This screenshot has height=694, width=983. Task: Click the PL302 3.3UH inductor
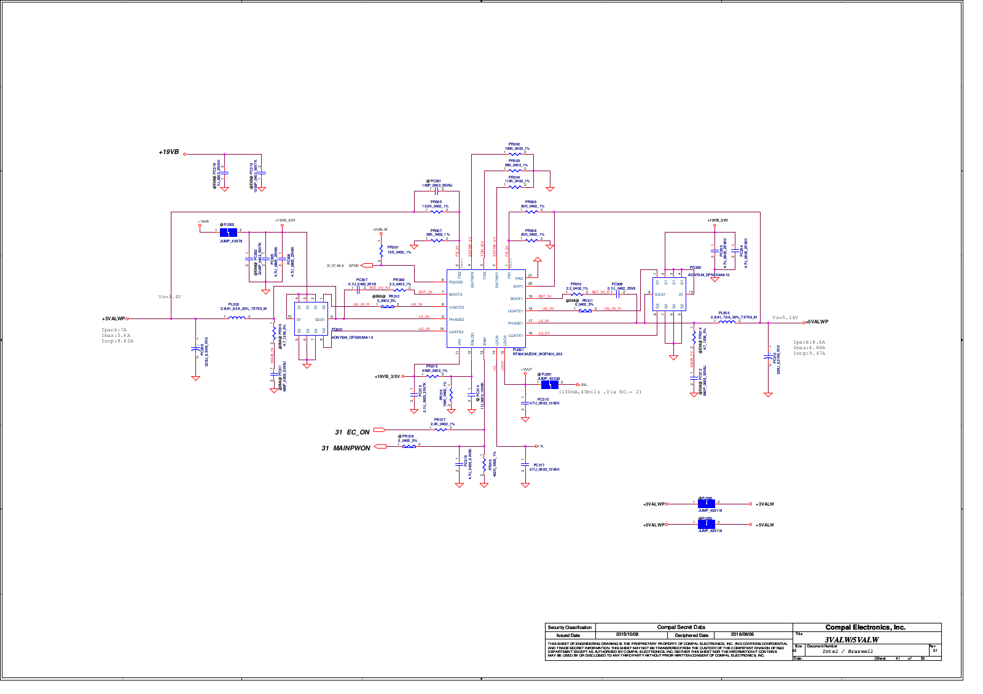[x=237, y=318]
